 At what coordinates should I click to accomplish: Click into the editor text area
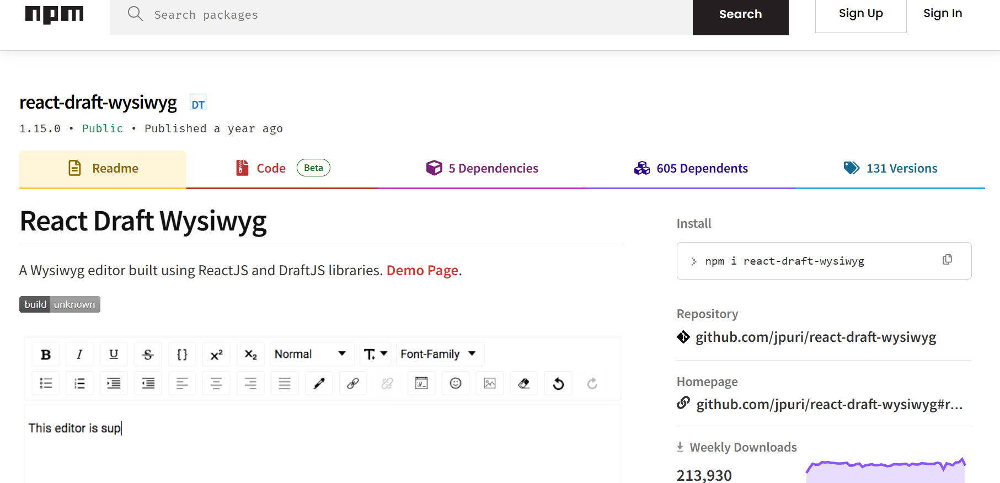point(323,444)
